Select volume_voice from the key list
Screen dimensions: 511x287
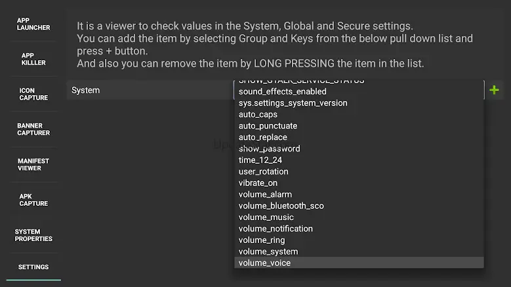[x=358, y=263]
